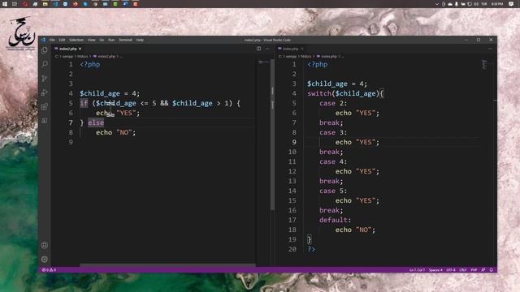
Task: Open the Accounts icon in activity bar
Action: point(45,245)
